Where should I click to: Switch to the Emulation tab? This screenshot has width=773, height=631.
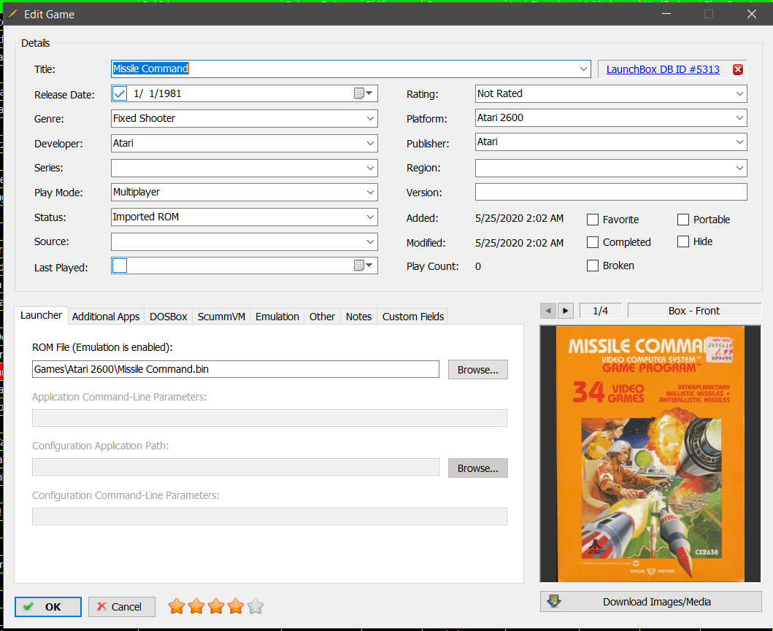tap(277, 317)
